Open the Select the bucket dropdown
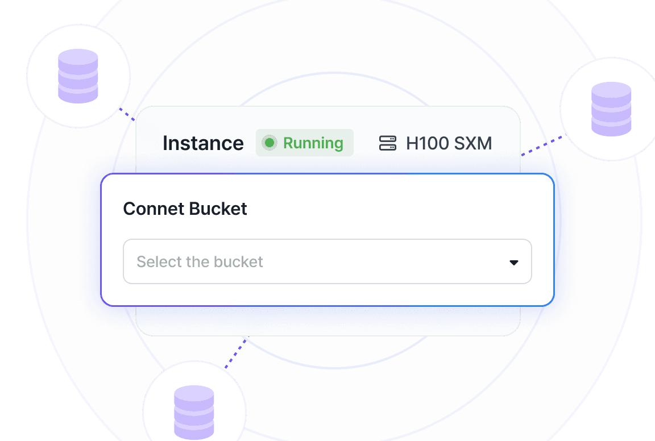 pos(327,261)
